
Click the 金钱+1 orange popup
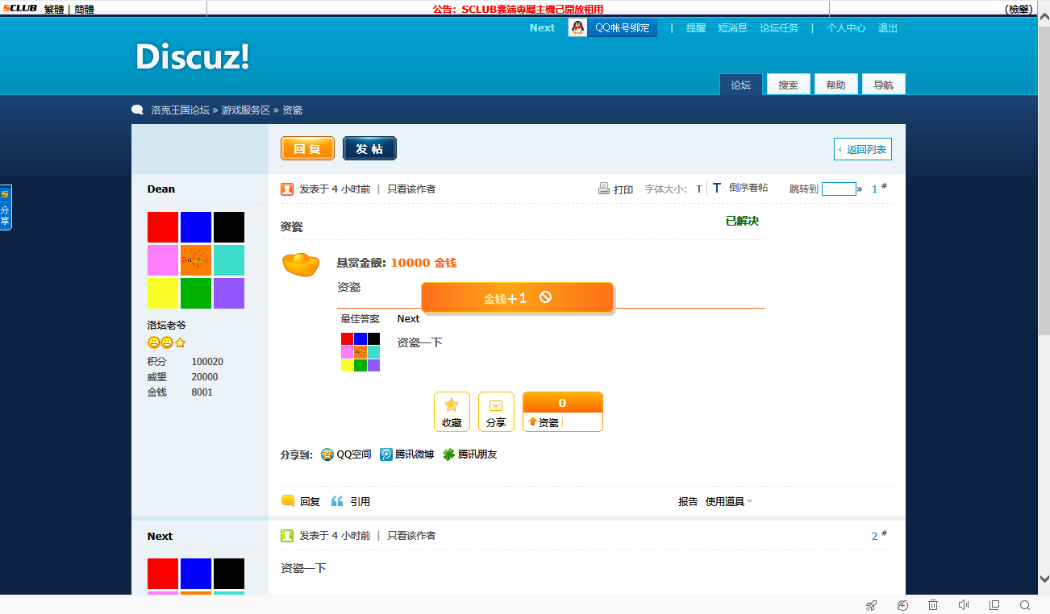point(518,297)
